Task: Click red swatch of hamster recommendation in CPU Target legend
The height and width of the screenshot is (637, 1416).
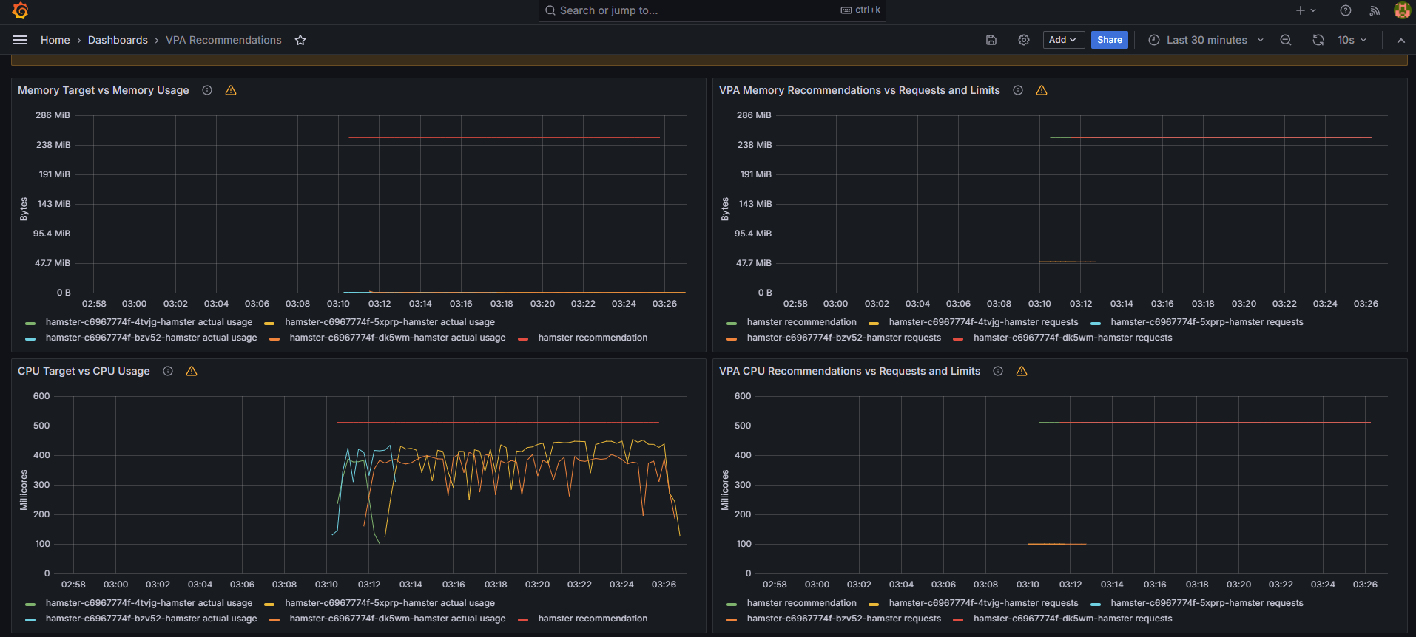Action: [x=523, y=620]
